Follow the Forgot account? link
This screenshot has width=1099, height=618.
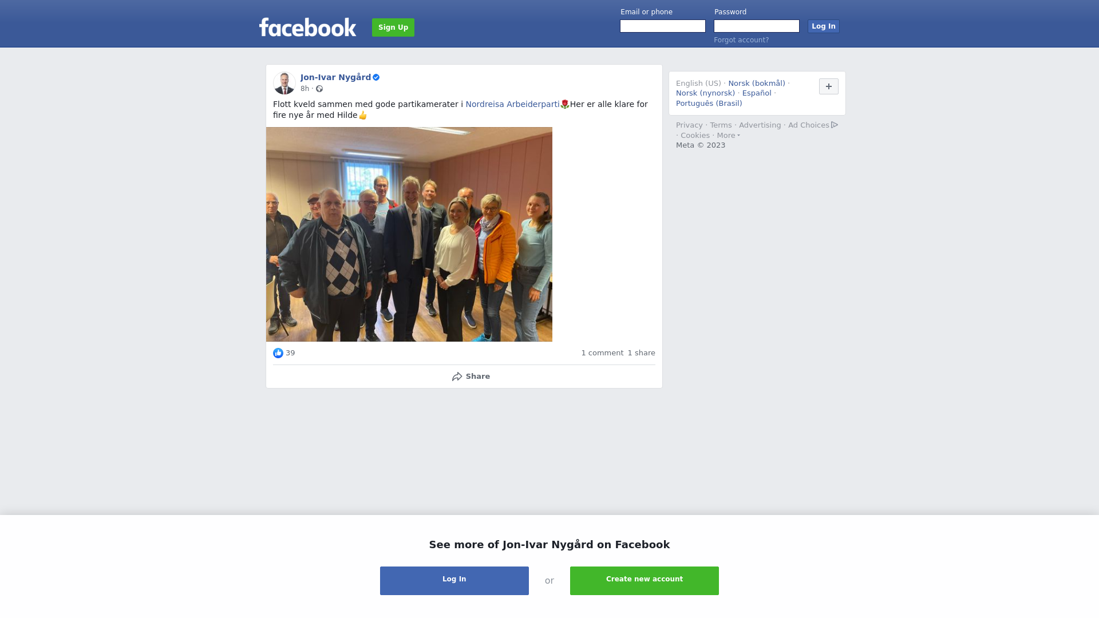point(741,40)
